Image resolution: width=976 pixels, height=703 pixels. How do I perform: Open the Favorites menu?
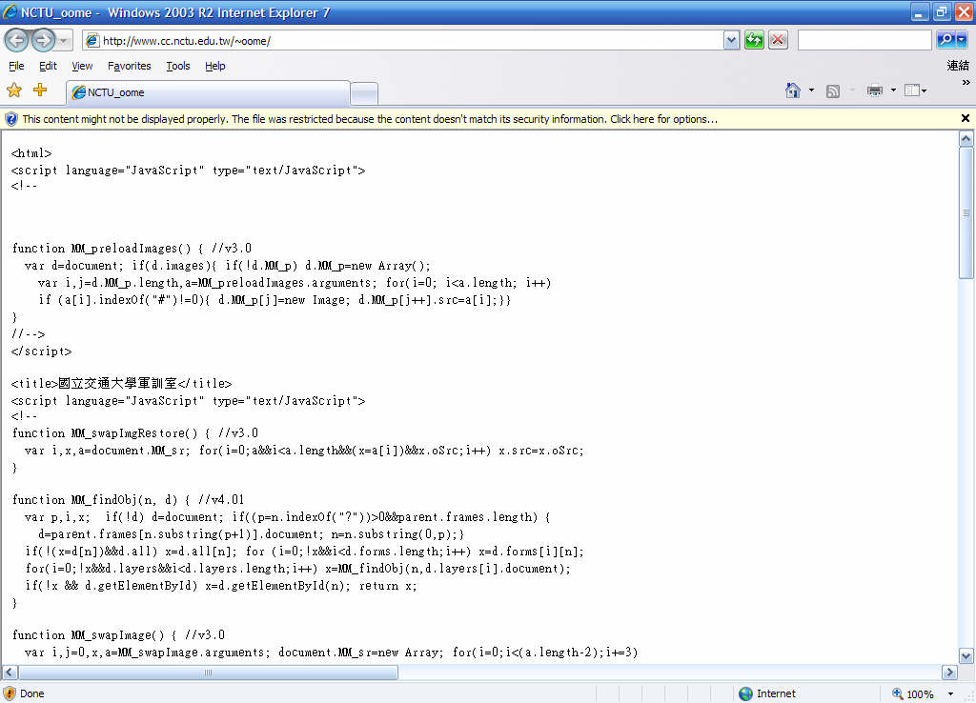(x=129, y=66)
